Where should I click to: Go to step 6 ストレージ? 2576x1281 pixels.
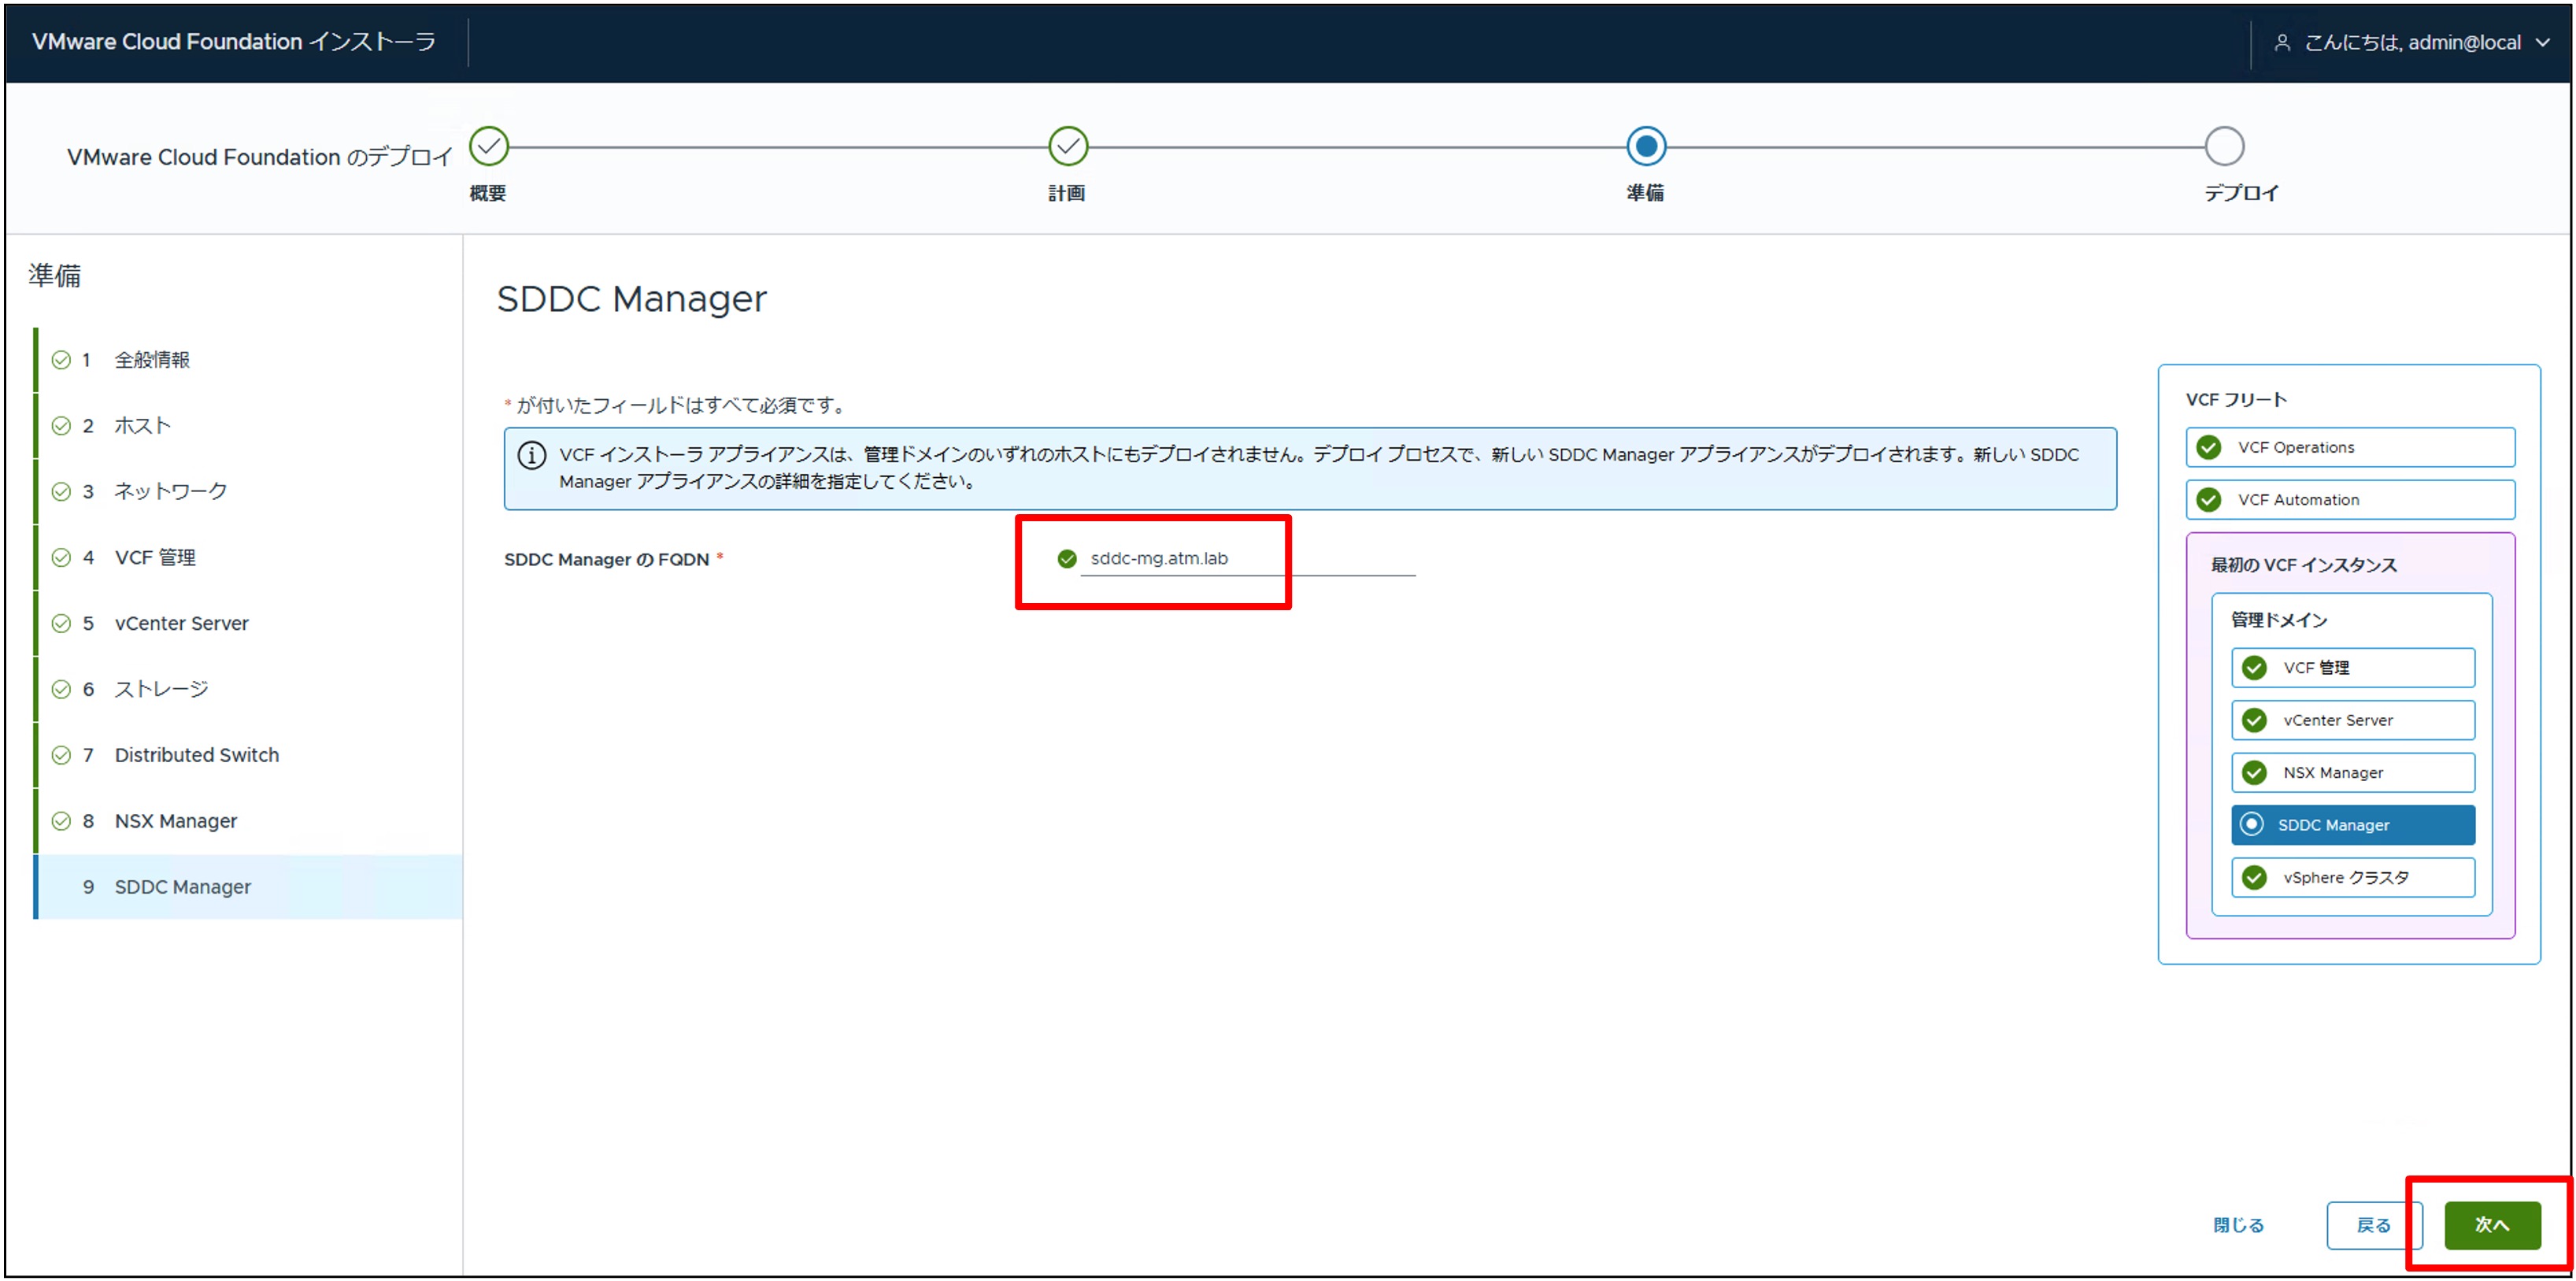pyautogui.click(x=248, y=690)
